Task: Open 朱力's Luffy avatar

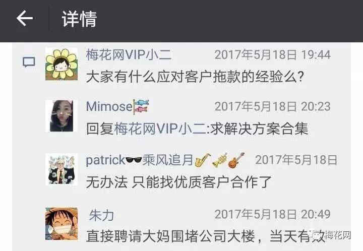Action: click(62, 224)
